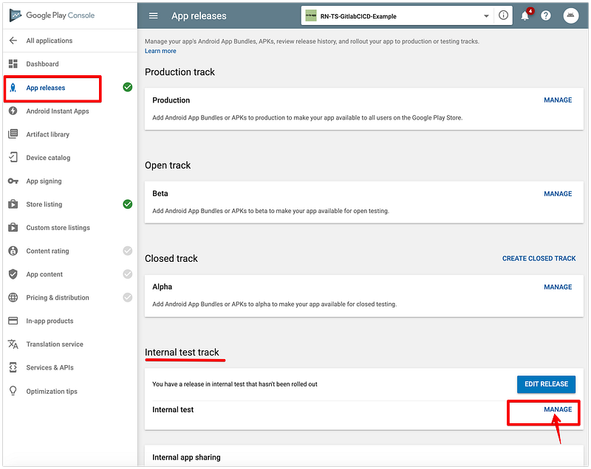The image size is (591, 469).
Task: Click the Google Play Console logo icon
Action: tap(15, 15)
